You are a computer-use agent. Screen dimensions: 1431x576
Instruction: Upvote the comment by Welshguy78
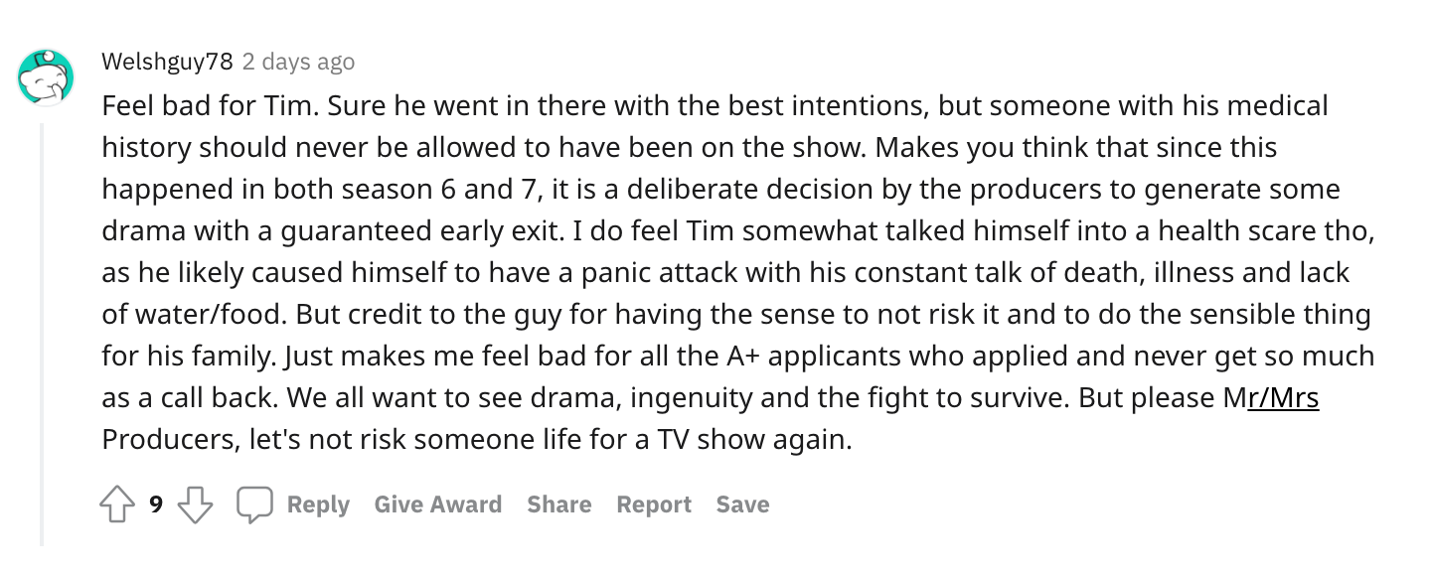coord(117,505)
